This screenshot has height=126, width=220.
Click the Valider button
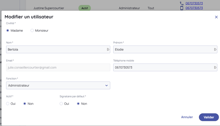pyautogui.click(x=209, y=117)
